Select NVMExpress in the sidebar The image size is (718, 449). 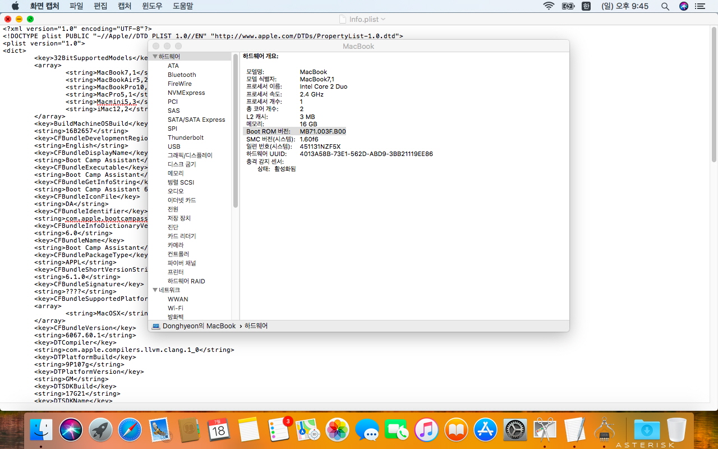coord(186,93)
